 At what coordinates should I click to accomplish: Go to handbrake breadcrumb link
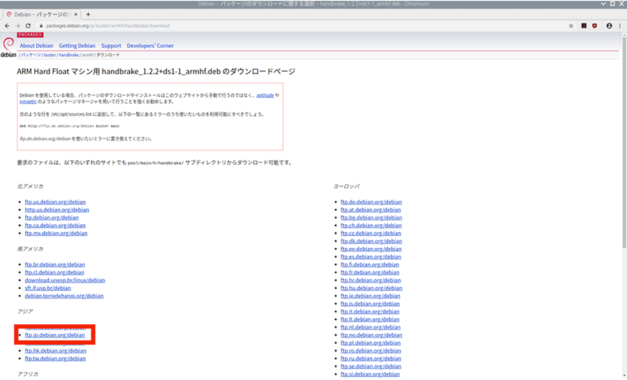[x=69, y=55]
